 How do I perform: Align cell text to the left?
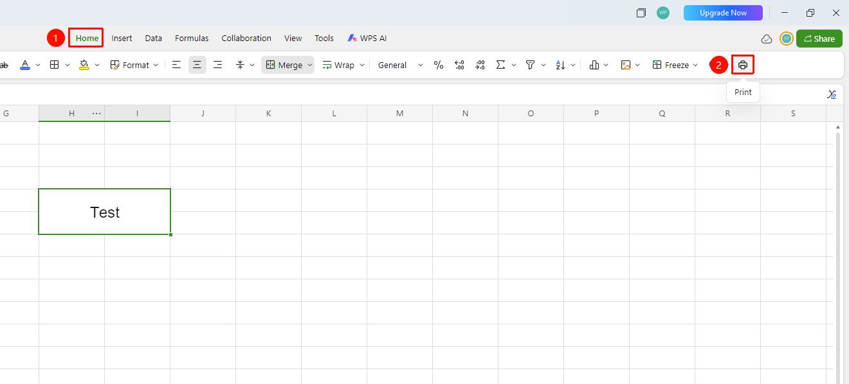point(176,65)
